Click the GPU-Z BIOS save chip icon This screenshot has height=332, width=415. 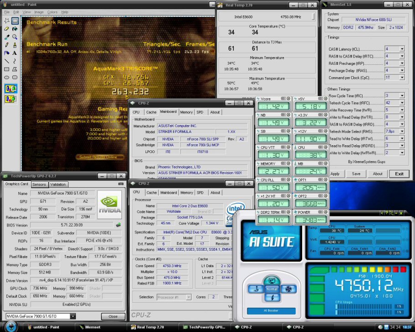click(x=118, y=225)
